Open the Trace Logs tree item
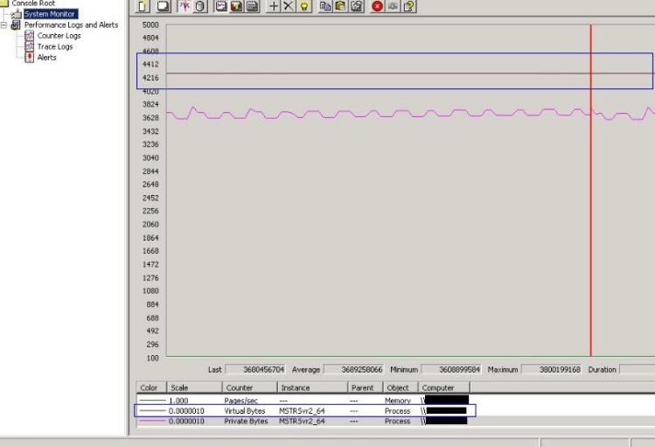This screenshot has height=447, width=655. [55, 46]
